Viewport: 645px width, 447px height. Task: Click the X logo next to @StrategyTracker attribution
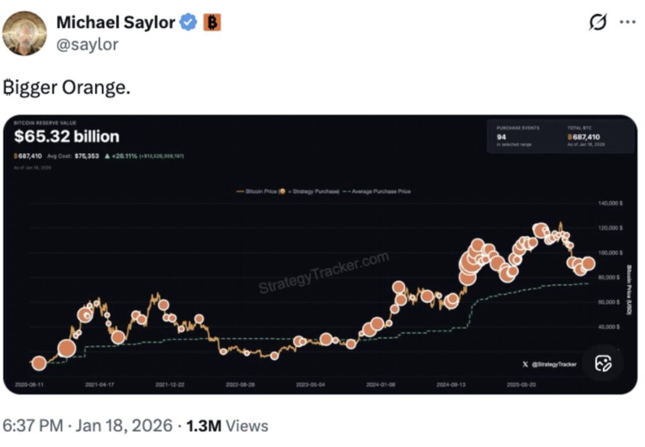(x=524, y=364)
